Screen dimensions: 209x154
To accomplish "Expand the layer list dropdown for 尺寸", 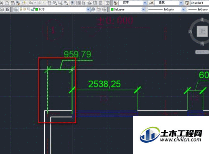I will click(88, 9).
